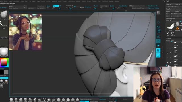The height and width of the screenshot is (102, 182).
Task: Select the Inflat brush
Action: click(x=35, y=99)
